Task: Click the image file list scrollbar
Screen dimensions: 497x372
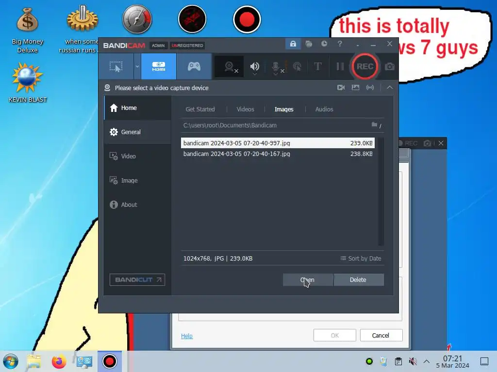Action: tap(381, 191)
